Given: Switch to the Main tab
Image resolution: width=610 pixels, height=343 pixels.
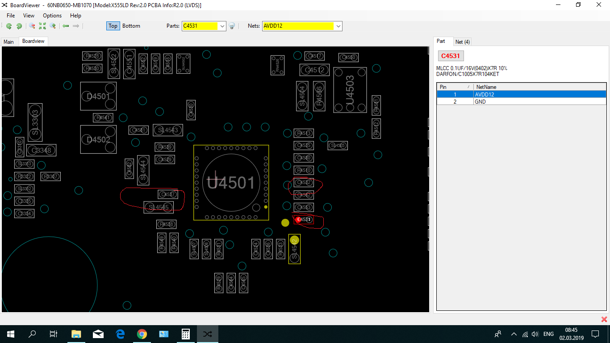Looking at the screenshot, I should coord(8,42).
